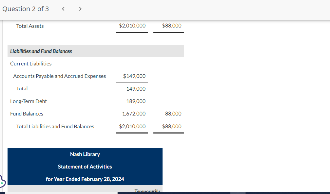Image resolution: width=330 pixels, height=194 pixels.
Task: Select the Current Liabilities label
Action: pos(31,64)
